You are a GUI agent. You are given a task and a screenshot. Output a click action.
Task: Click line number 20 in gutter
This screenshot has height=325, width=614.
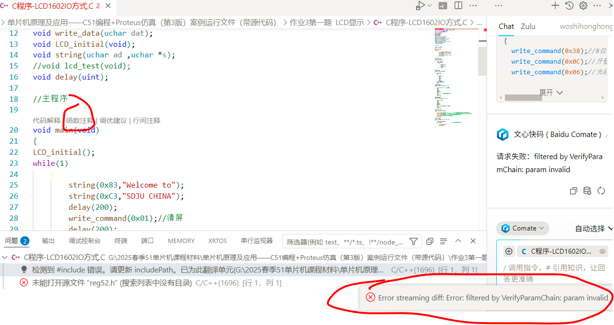pyautogui.click(x=14, y=130)
